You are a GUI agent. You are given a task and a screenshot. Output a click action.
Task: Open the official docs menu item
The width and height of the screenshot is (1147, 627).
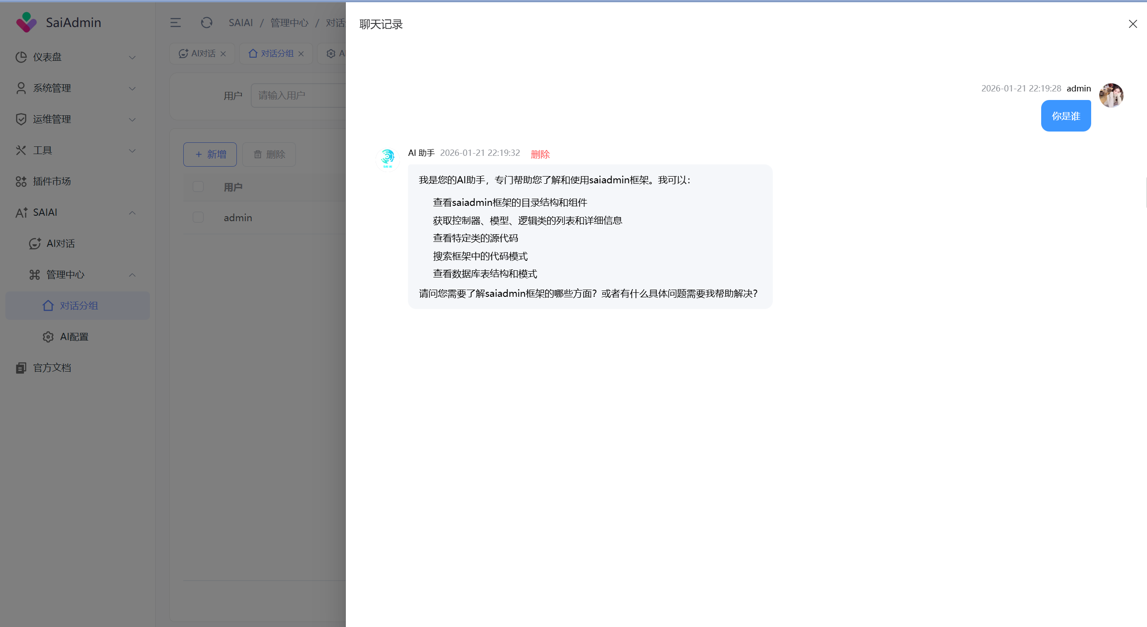tap(51, 368)
